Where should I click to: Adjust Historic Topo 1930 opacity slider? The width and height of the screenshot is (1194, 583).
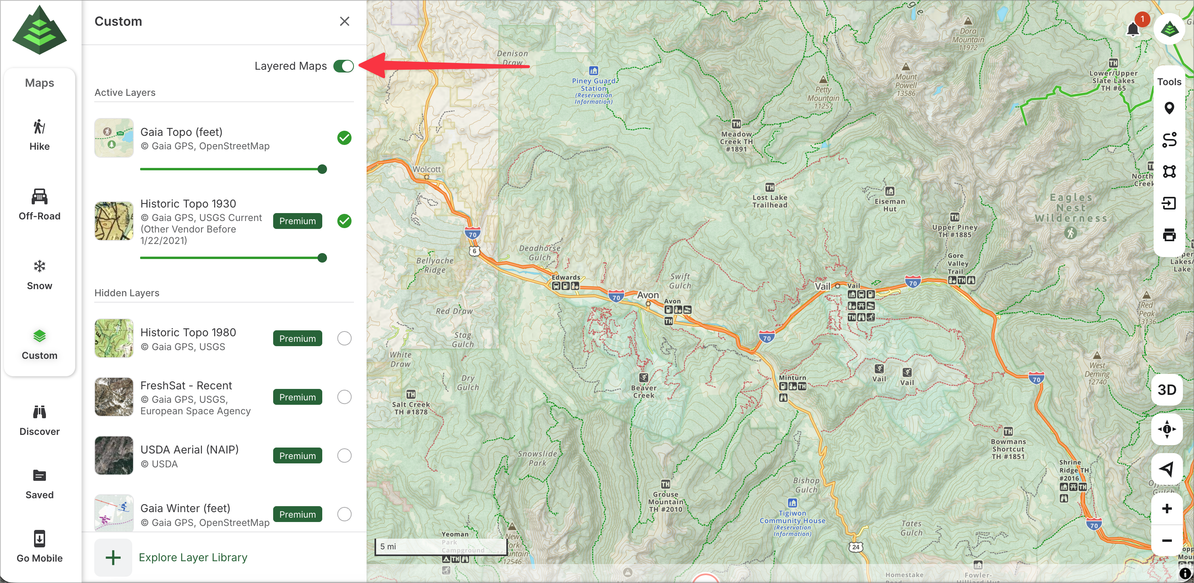322,258
